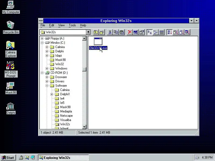Click first quick launch taskbar icon
The height and width of the screenshot is (161, 215).
[x=21, y=158]
